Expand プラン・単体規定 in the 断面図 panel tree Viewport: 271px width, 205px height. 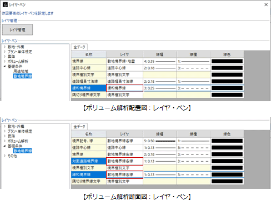coord(5,131)
